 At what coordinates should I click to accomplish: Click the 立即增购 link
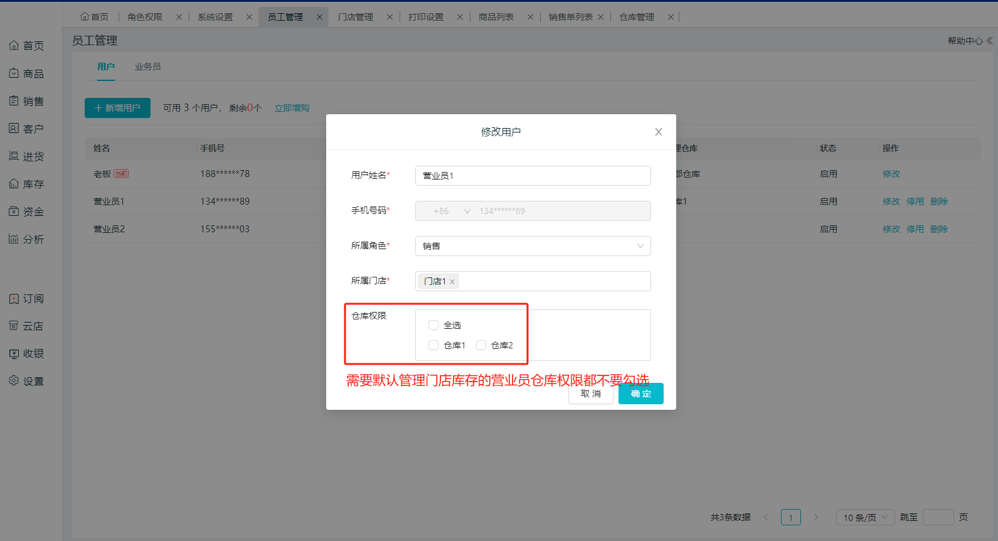coord(292,108)
